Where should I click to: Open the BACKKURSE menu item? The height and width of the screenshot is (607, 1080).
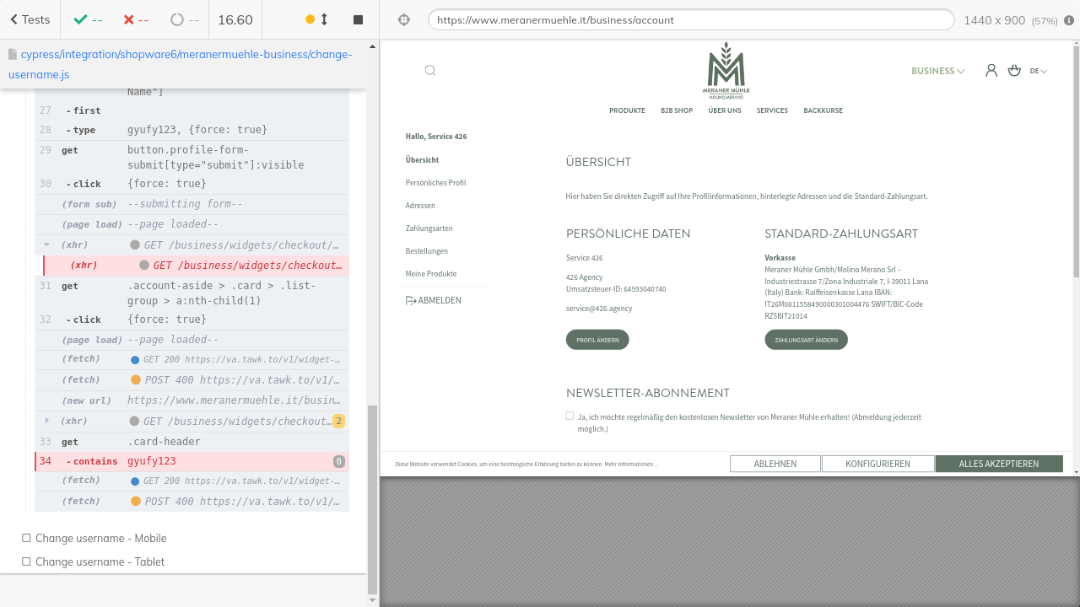click(x=823, y=110)
